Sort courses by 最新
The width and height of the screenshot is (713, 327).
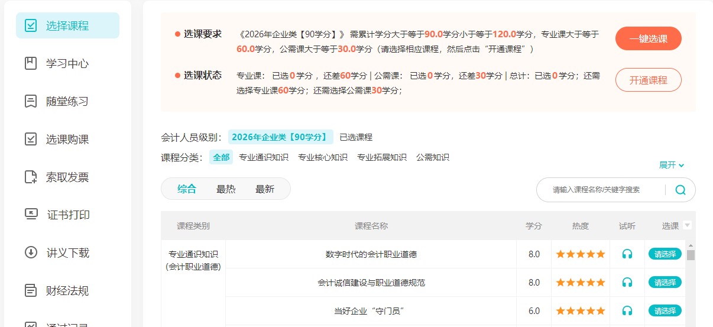tap(265, 189)
